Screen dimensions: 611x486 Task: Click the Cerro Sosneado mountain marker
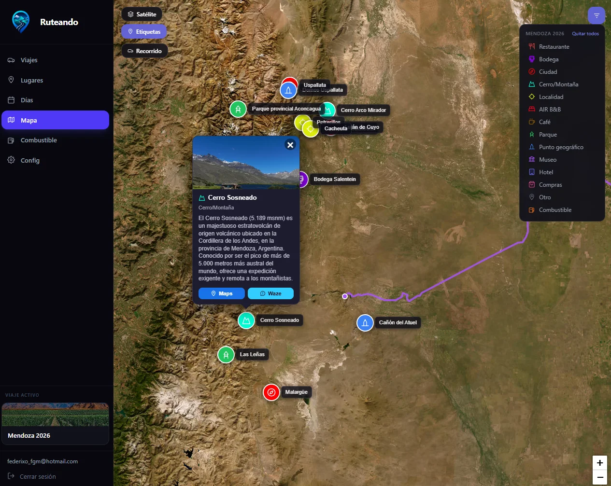point(246,320)
